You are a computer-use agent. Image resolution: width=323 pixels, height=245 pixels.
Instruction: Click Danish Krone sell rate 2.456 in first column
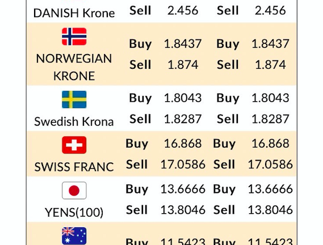(183, 11)
